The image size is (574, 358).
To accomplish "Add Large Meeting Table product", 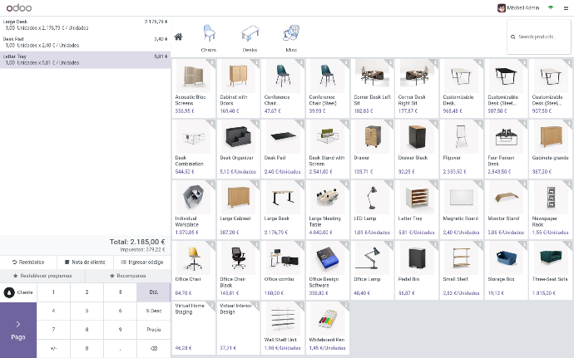I will [328, 209].
